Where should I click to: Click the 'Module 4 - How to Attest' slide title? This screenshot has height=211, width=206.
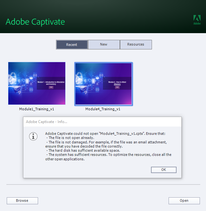tap(118, 83)
